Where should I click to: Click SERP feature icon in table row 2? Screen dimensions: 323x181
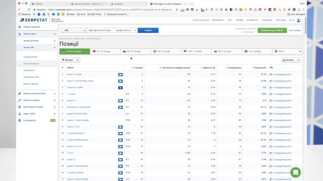pyautogui.click(x=121, y=81)
